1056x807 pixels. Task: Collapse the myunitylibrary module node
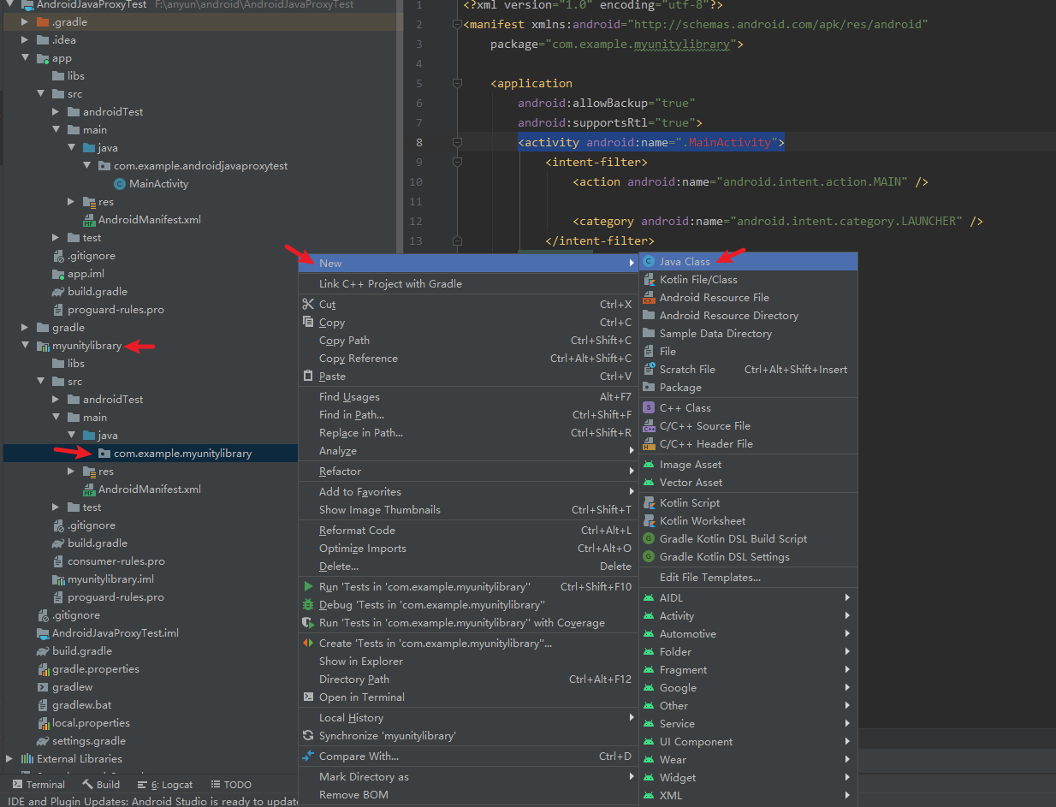tap(26, 346)
